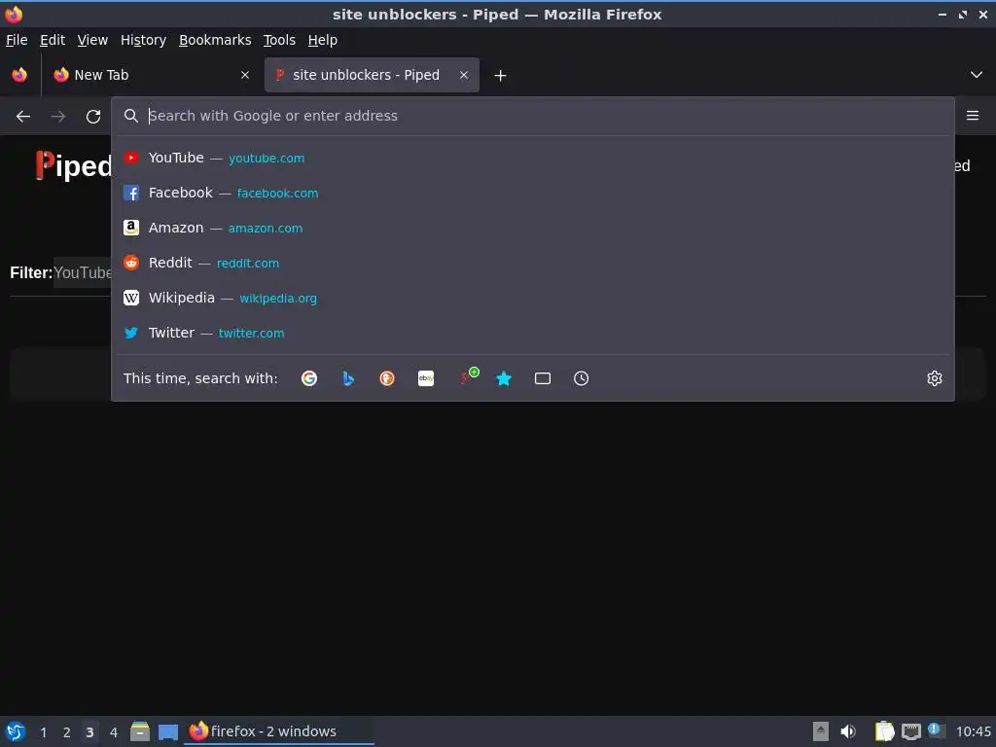Open the desktop start menu icon

[16, 731]
